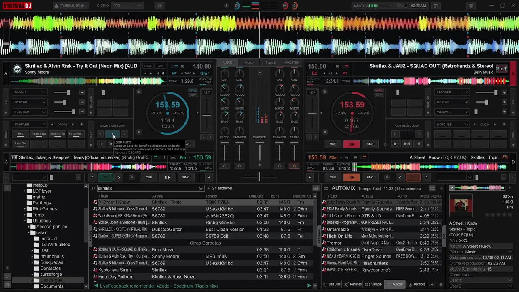Click the EDITAR button on deck A
The image size is (519, 292).
tap(148, 66)
